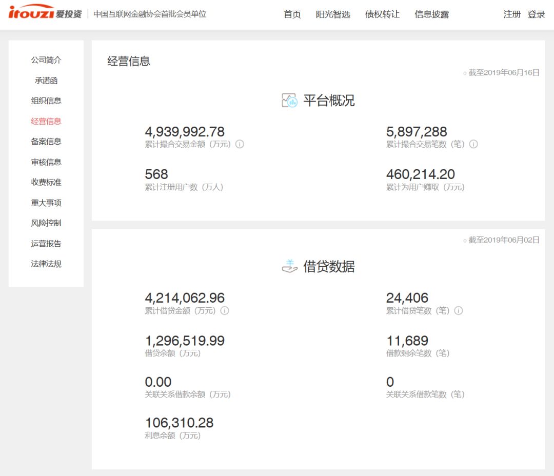This screenshot has width=554, height=476.
Task: Click info icon beside 累计撮合交易金额
Action: (x=240, y=144)
